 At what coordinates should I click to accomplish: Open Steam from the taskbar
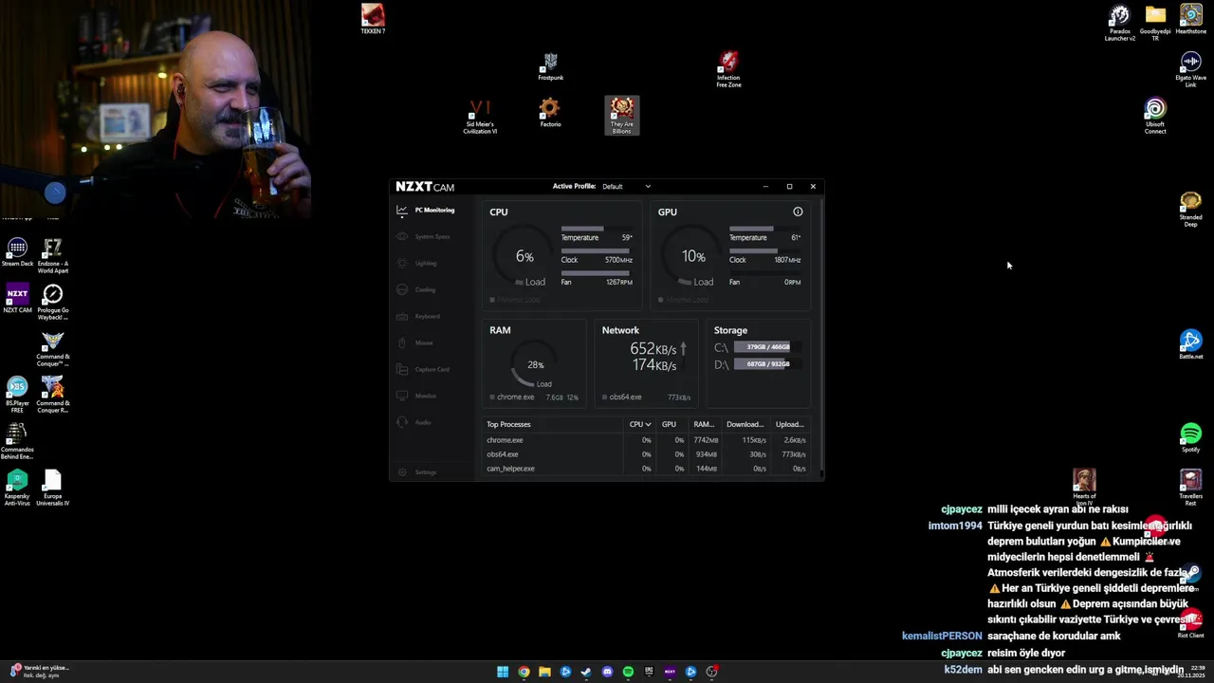pyautogui.click(x=586, y=672)
